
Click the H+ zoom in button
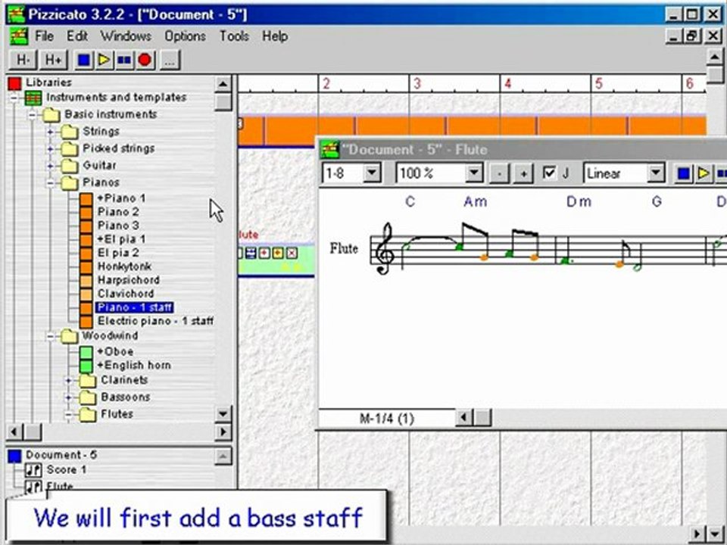click(x=54, y=60)
